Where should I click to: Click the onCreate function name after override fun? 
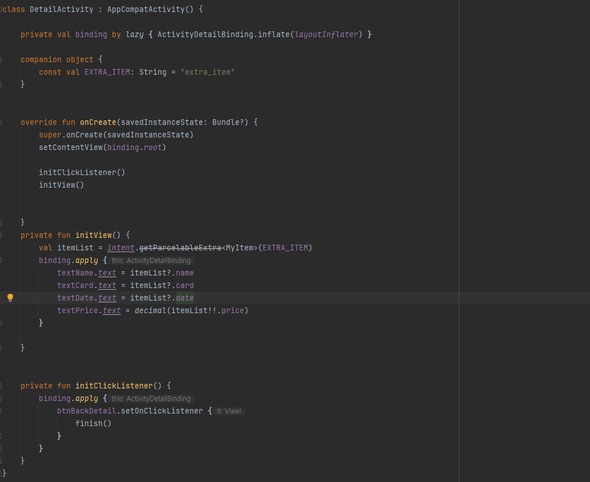click(98, 122)
